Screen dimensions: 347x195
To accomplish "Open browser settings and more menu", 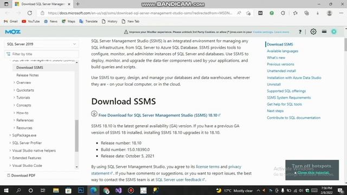I will (341, 13).
